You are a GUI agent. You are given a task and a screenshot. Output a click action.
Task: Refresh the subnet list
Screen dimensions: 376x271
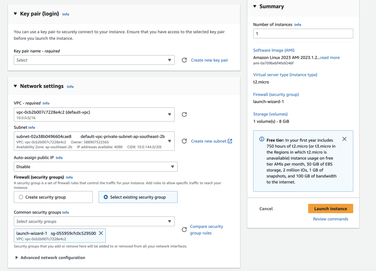[184, 141]
